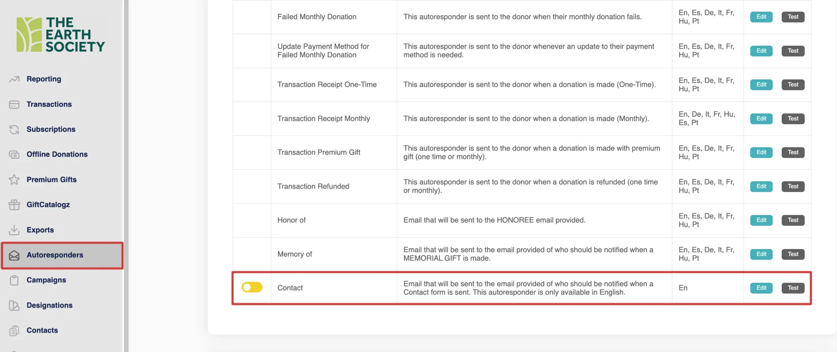Toggle the Contact autoresponder switch
The height and width of the screenshot is (352, 837).
pyautogui.click(x=252, y=287)
